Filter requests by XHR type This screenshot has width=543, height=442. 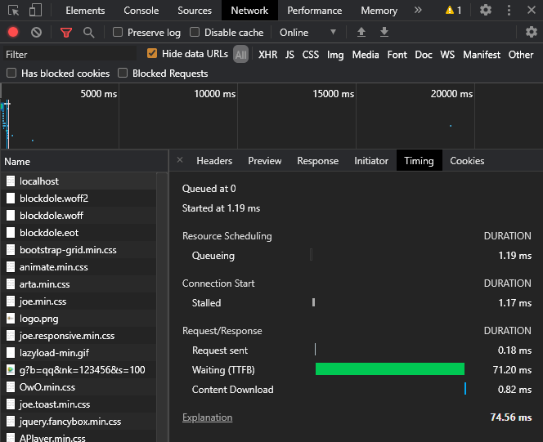(267, 55)
